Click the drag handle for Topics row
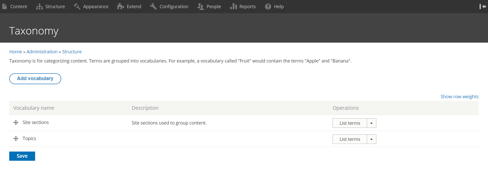 tap(16, 139)
